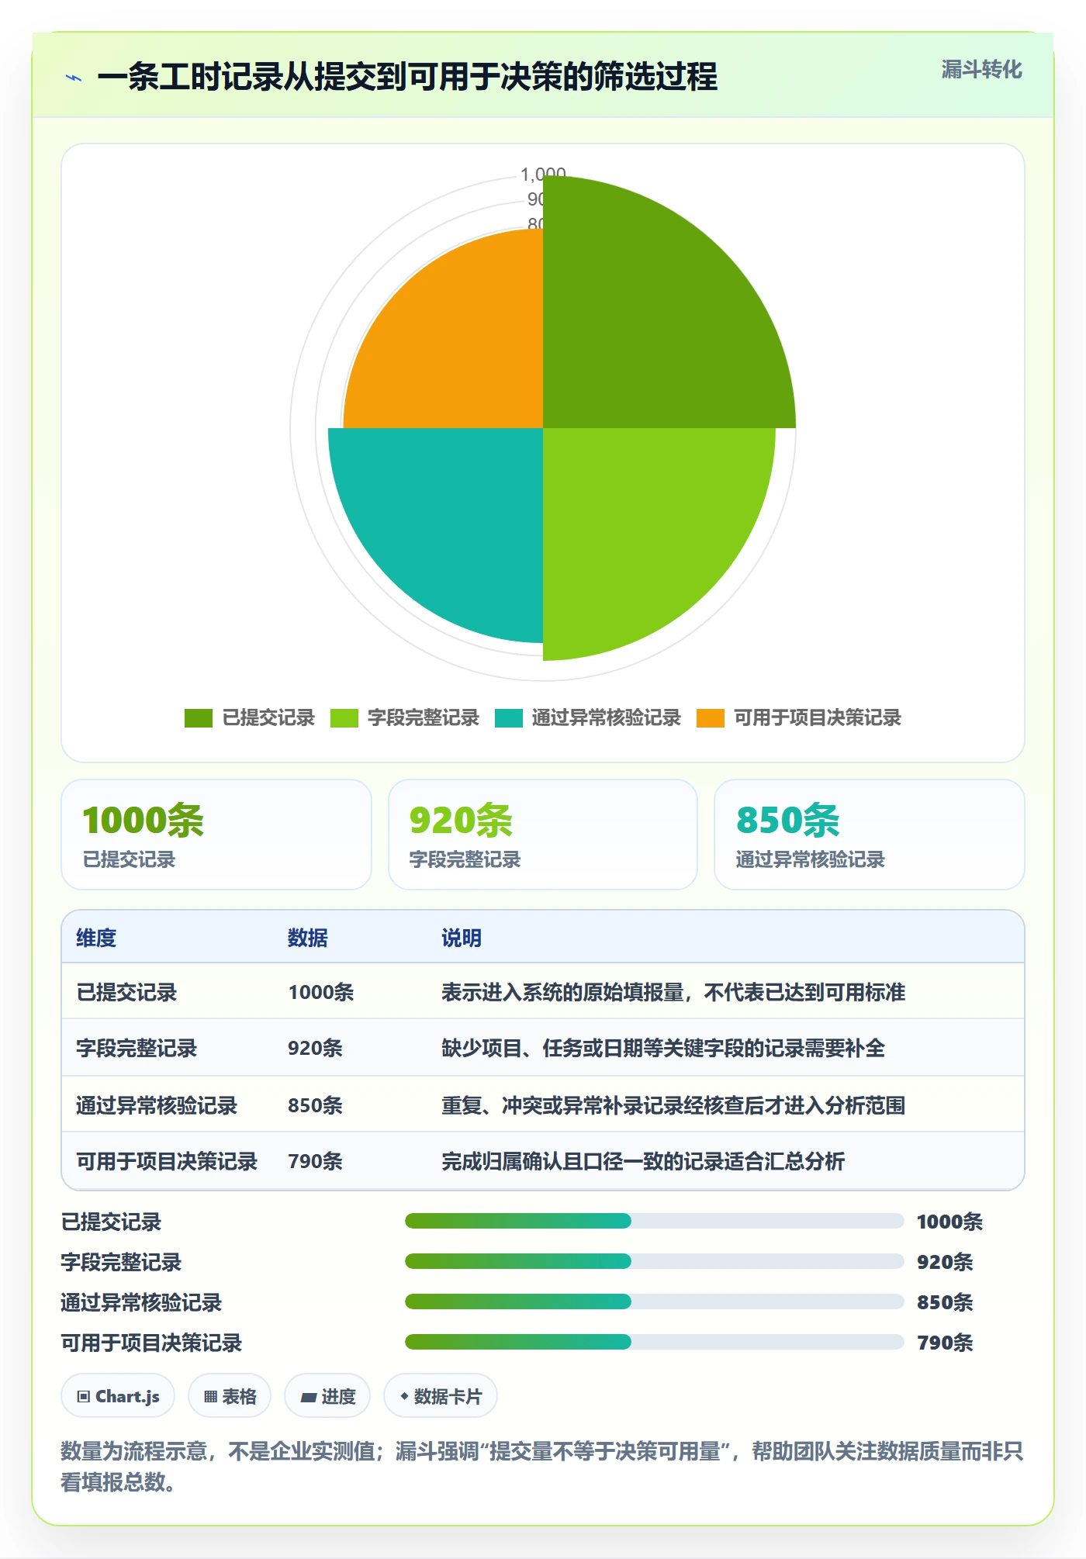This screenshot has width=1086, height=1559.
Task: Click the footnote starting 数量为流程示意
Action: (543, 1466)
